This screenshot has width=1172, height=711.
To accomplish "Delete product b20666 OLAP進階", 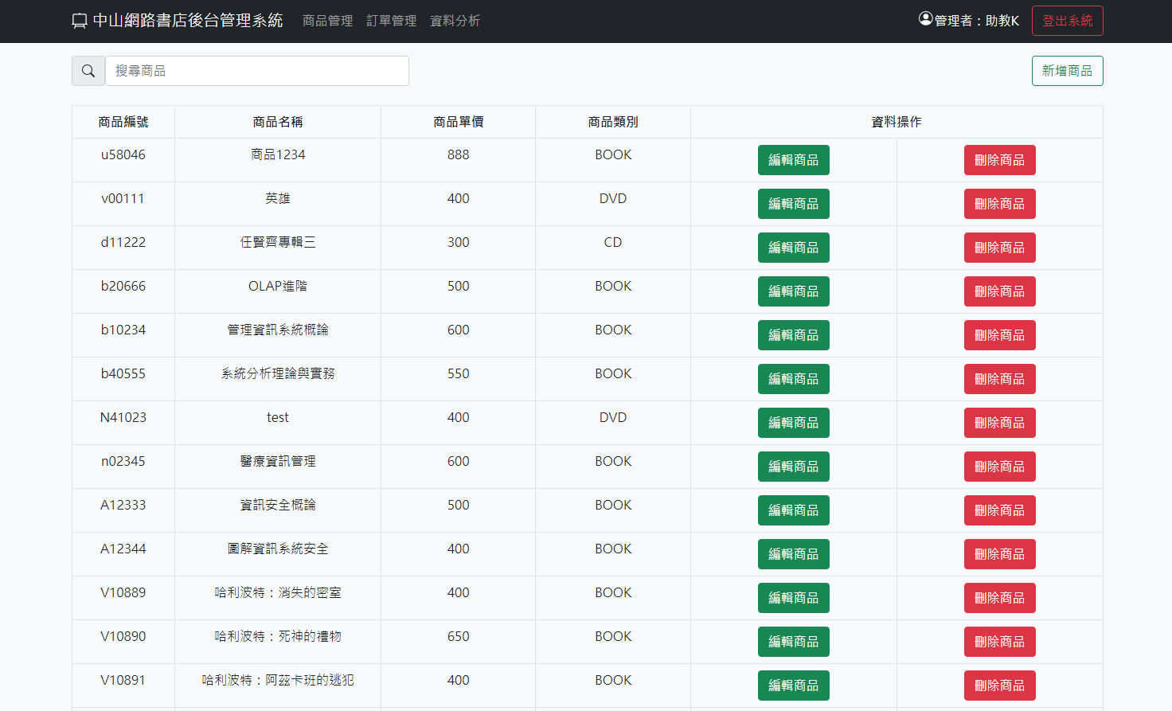I will [x=999, y=291].
